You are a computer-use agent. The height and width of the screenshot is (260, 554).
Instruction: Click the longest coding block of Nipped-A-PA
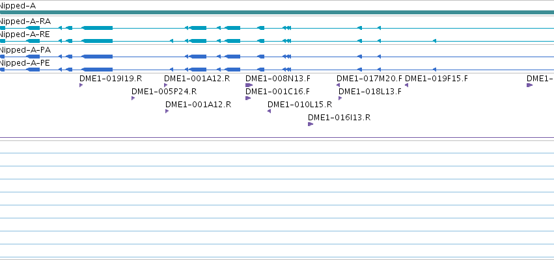[97, 57]
